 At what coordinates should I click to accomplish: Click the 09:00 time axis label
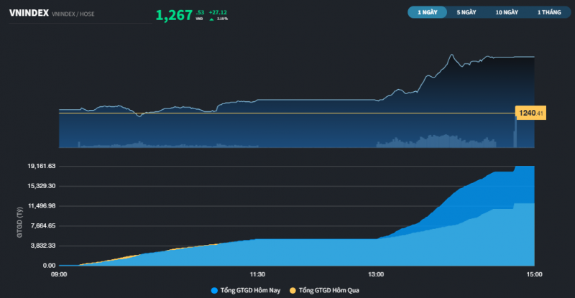(59, 274)
